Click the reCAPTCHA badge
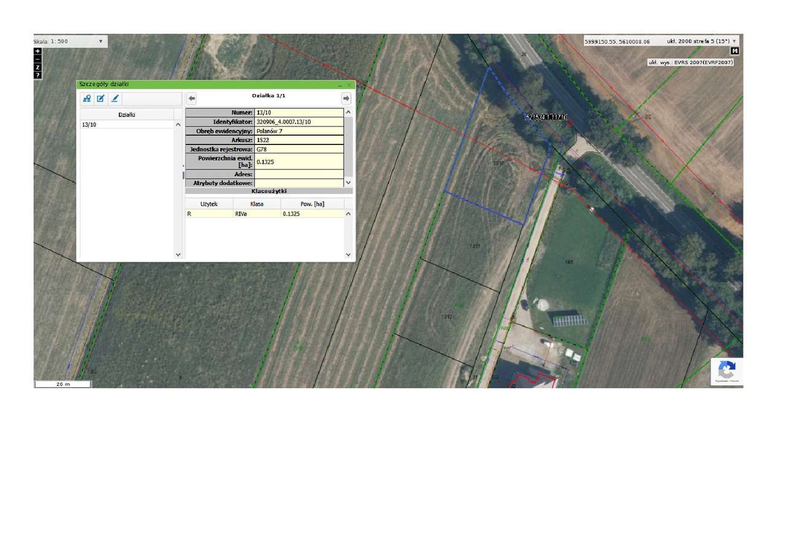786x556 pixels. [x=727, y=372]
